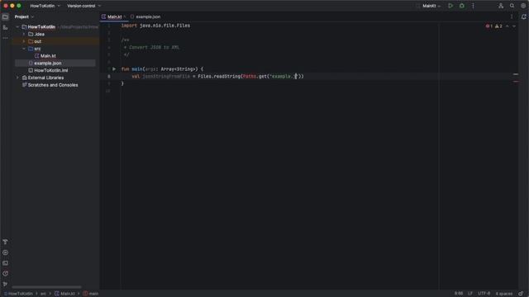Click the warnings count indicator
The height and width of the screenshot is (297, 529).
tap(498, 26)
